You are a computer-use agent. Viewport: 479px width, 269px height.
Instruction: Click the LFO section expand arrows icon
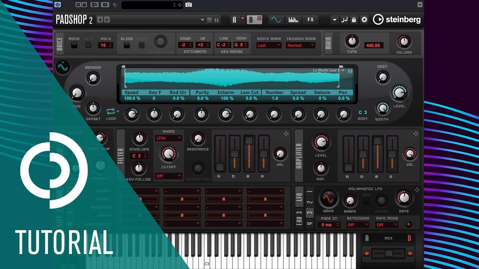click(x=417, y=190)
